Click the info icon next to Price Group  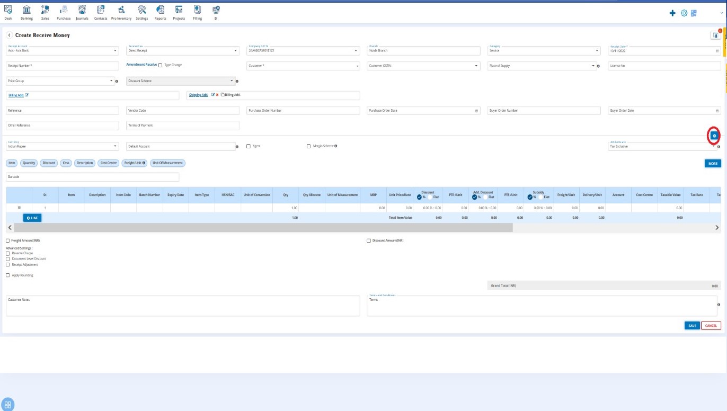(117, 81)
